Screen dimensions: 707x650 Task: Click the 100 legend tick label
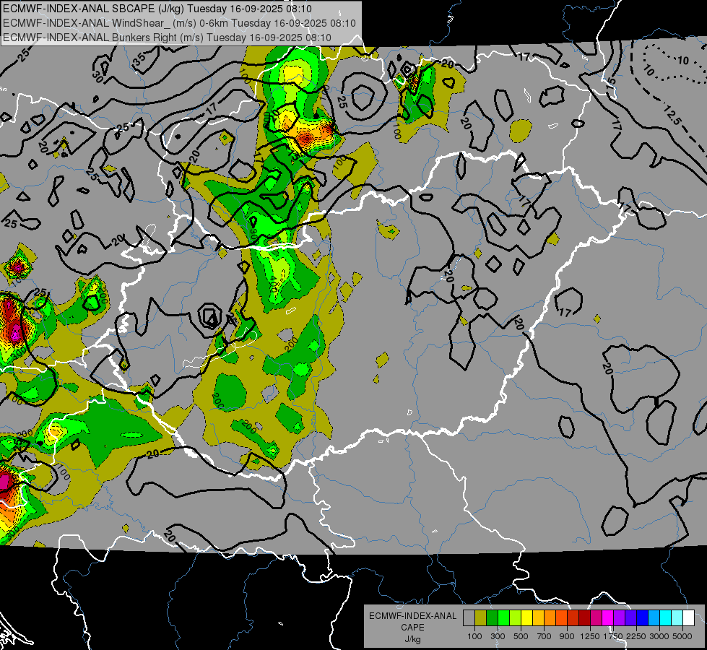pyautogui.click(x=474, y=636)
